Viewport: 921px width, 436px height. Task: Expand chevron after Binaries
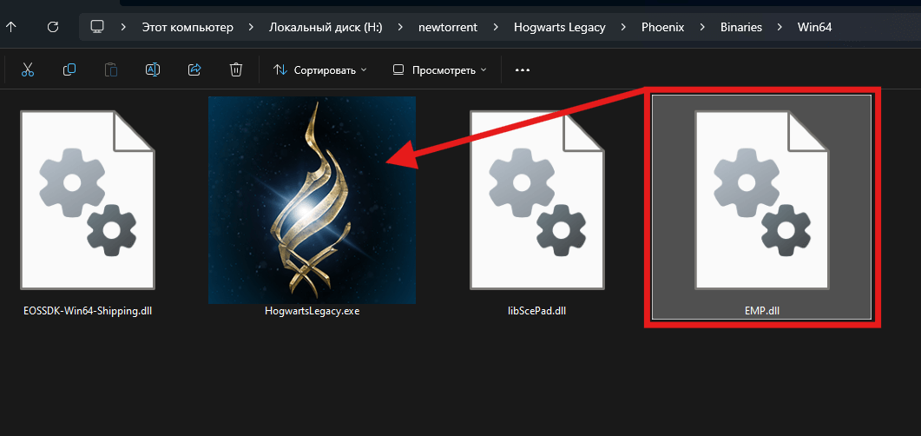(780, 27)
